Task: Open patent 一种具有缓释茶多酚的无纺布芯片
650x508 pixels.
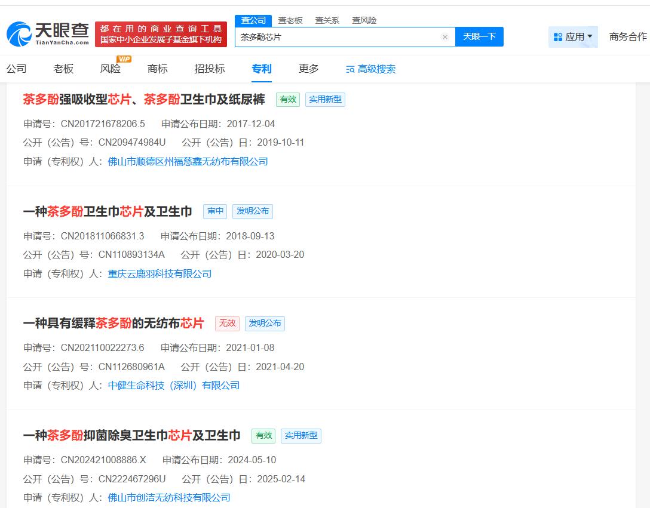Action: tap(114, 323)
